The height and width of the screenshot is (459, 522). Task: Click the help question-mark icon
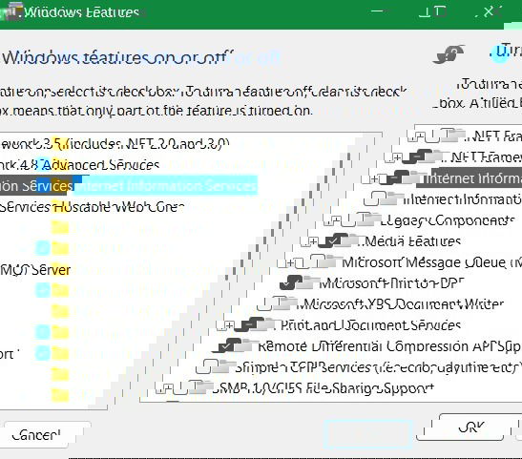coord(449,54)
